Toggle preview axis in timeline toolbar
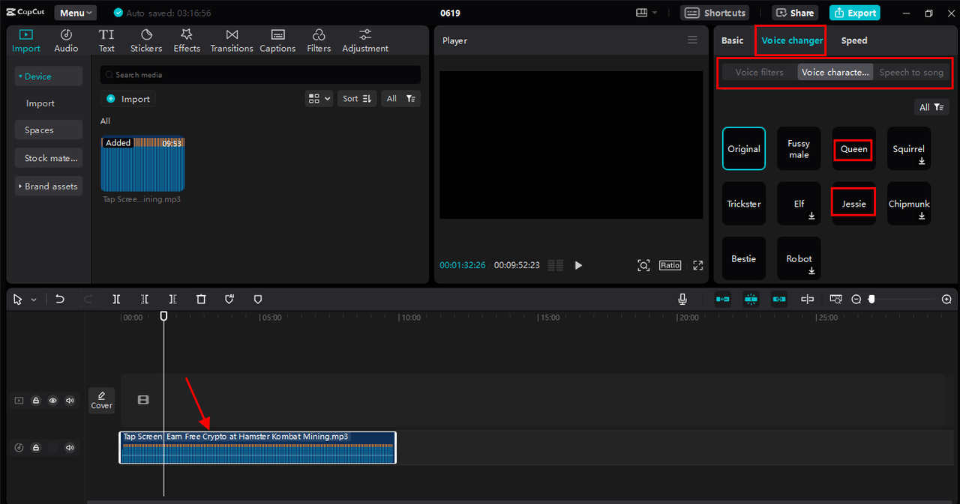 point(808,299)
